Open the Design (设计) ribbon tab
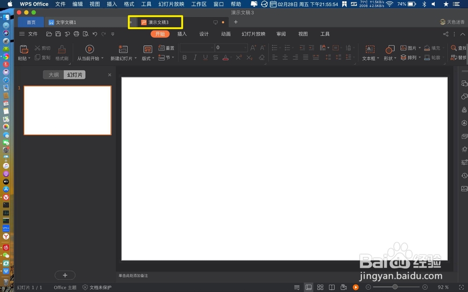Viewport: 468px width, 292px height. [204, 34]
